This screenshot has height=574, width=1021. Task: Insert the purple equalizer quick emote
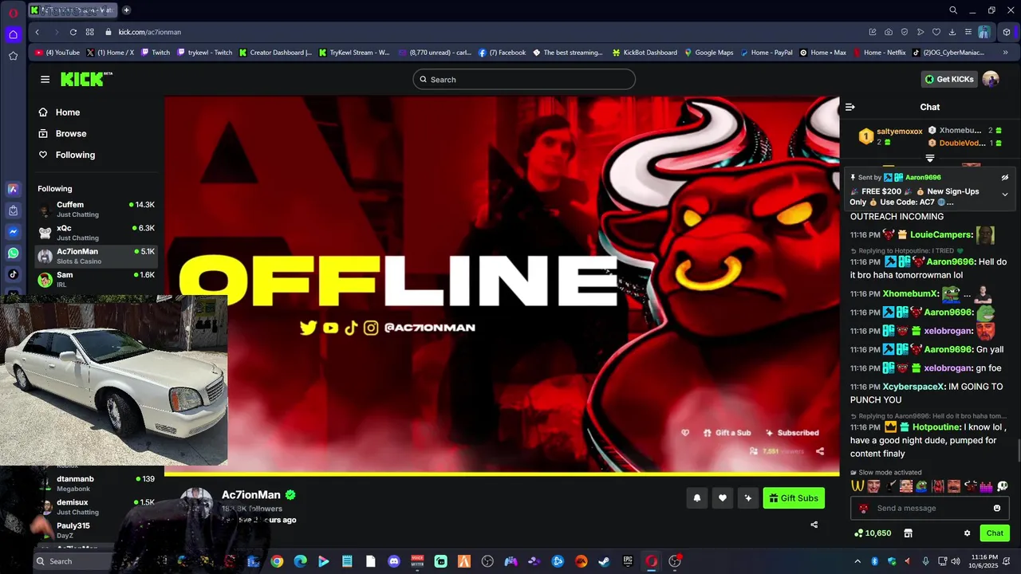[x=987, y=486]
